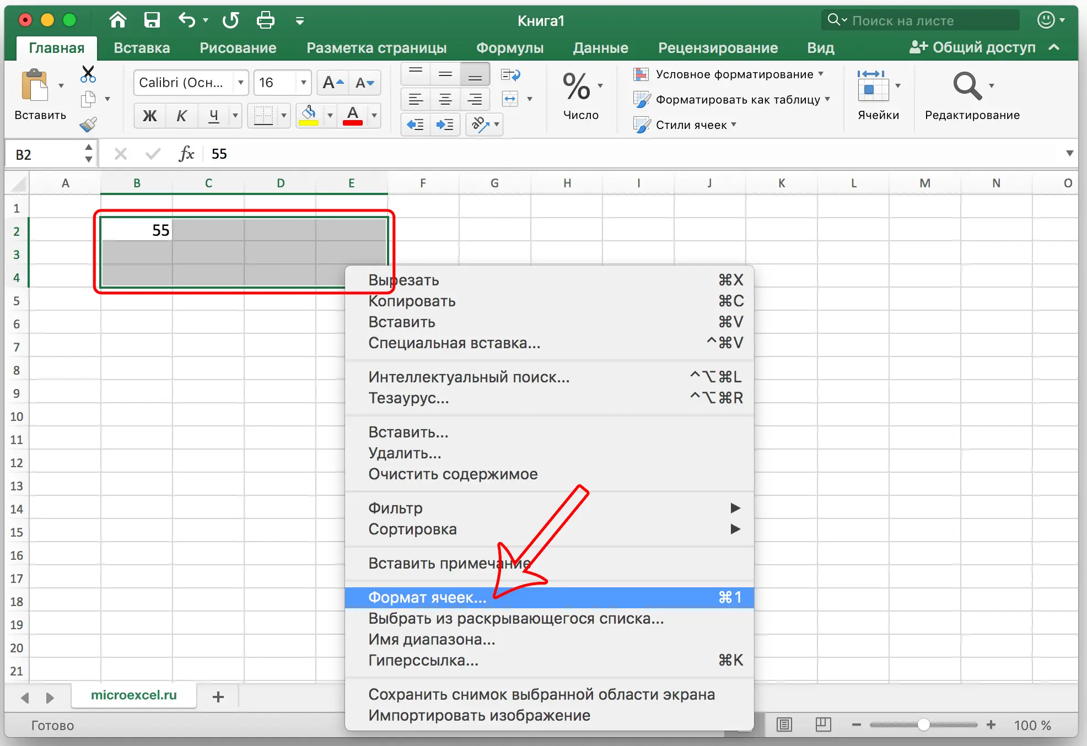Expand fill color dropdown arrow
The height and width of the screenshot is (746, 1087).
point(330,116)
